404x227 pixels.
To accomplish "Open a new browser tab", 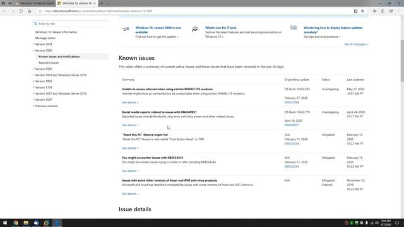I will point(102,3).
